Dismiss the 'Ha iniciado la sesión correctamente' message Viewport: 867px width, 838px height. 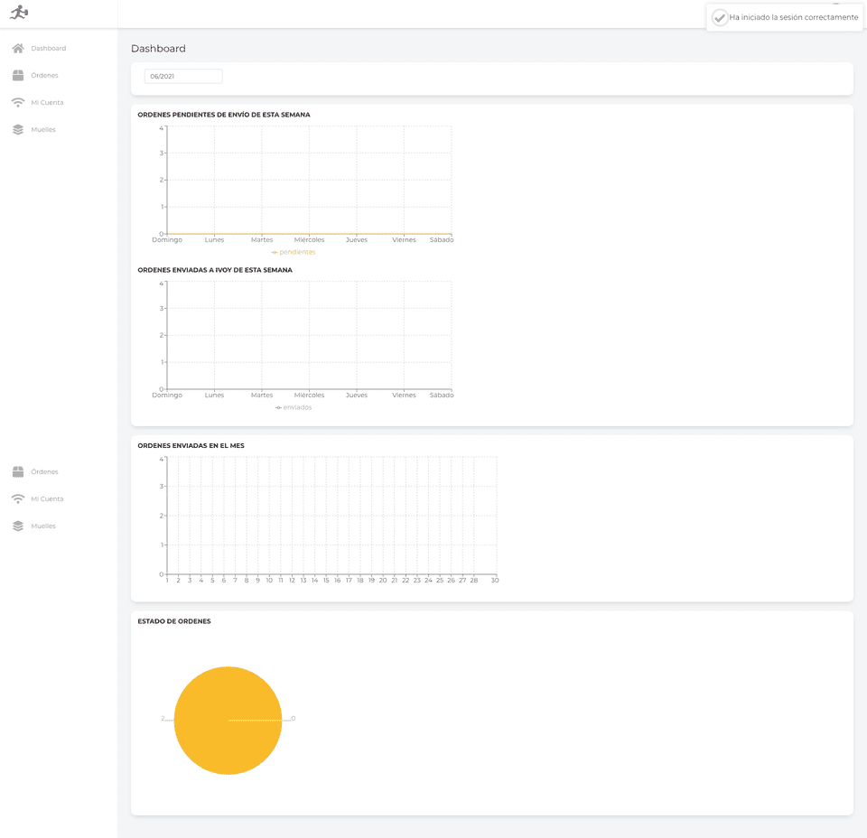[x=794, y=17]
